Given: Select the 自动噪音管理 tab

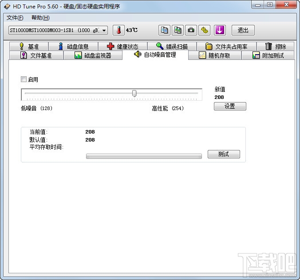Looking at the screenshot, I should pyautogui.click(x=155, y=55).
